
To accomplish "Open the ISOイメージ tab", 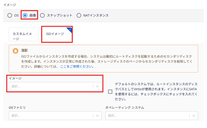I will tap(55, 34).
